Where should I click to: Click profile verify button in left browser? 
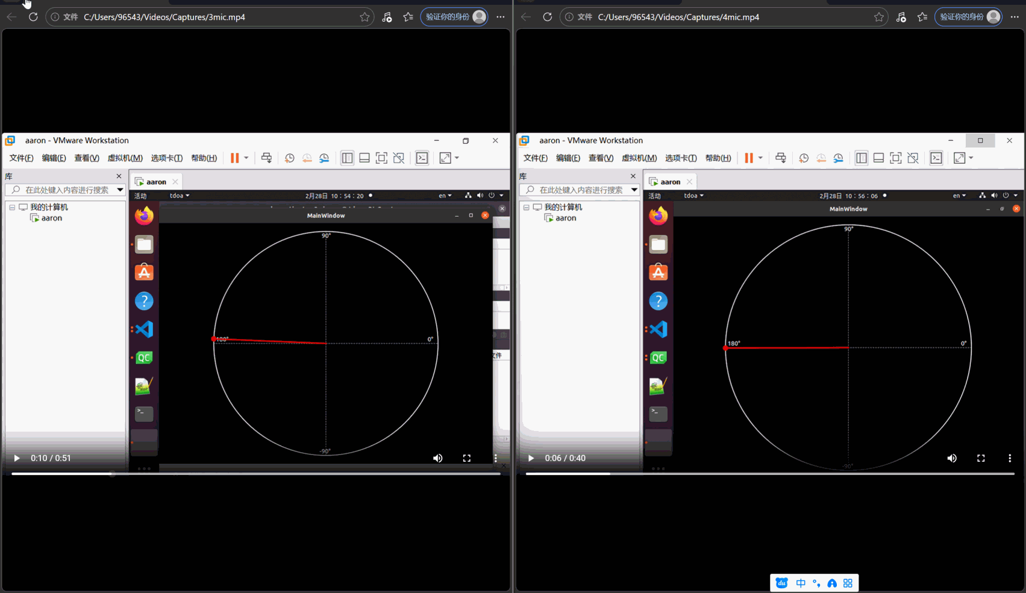pos(454,17)
